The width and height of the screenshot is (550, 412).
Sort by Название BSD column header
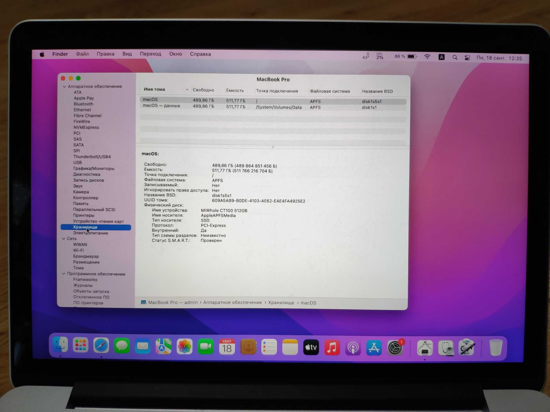click(377, 91)
